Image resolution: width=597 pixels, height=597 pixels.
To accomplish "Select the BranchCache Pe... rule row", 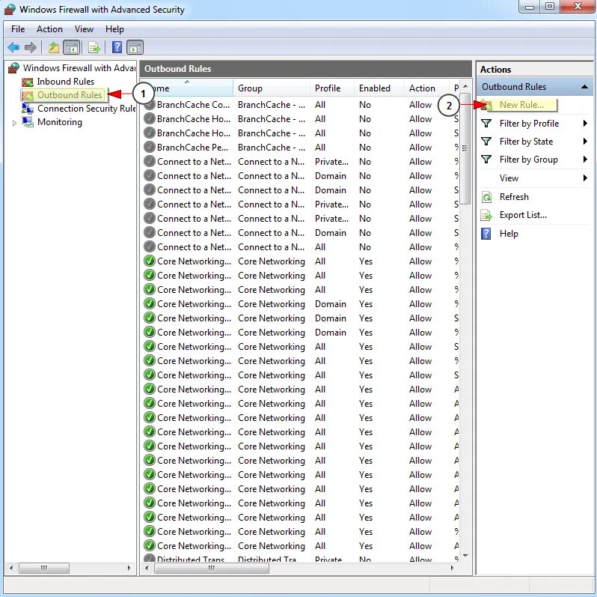I will 301,148.
